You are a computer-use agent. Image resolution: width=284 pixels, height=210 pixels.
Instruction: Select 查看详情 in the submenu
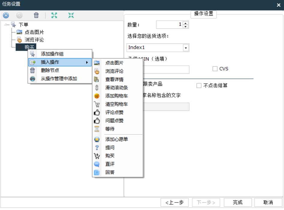[x=117, y=79]
